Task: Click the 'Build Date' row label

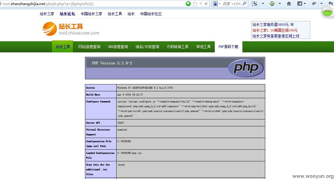Action: pos(93,95)
